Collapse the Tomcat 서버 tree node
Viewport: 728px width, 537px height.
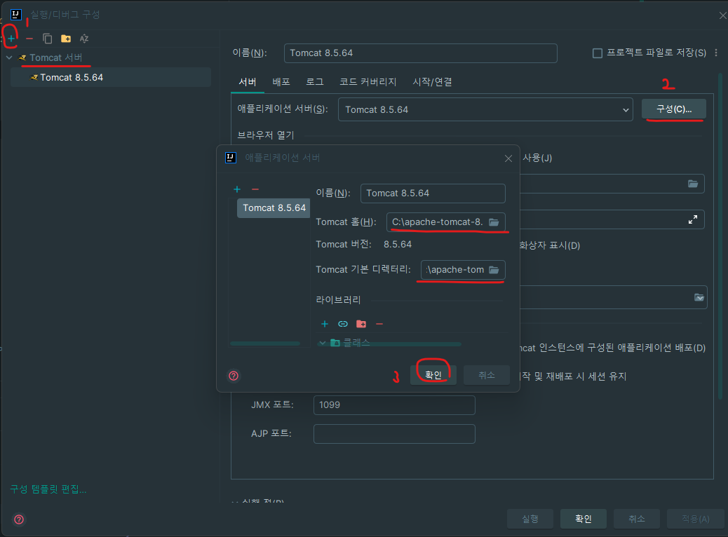pos(9,57)
